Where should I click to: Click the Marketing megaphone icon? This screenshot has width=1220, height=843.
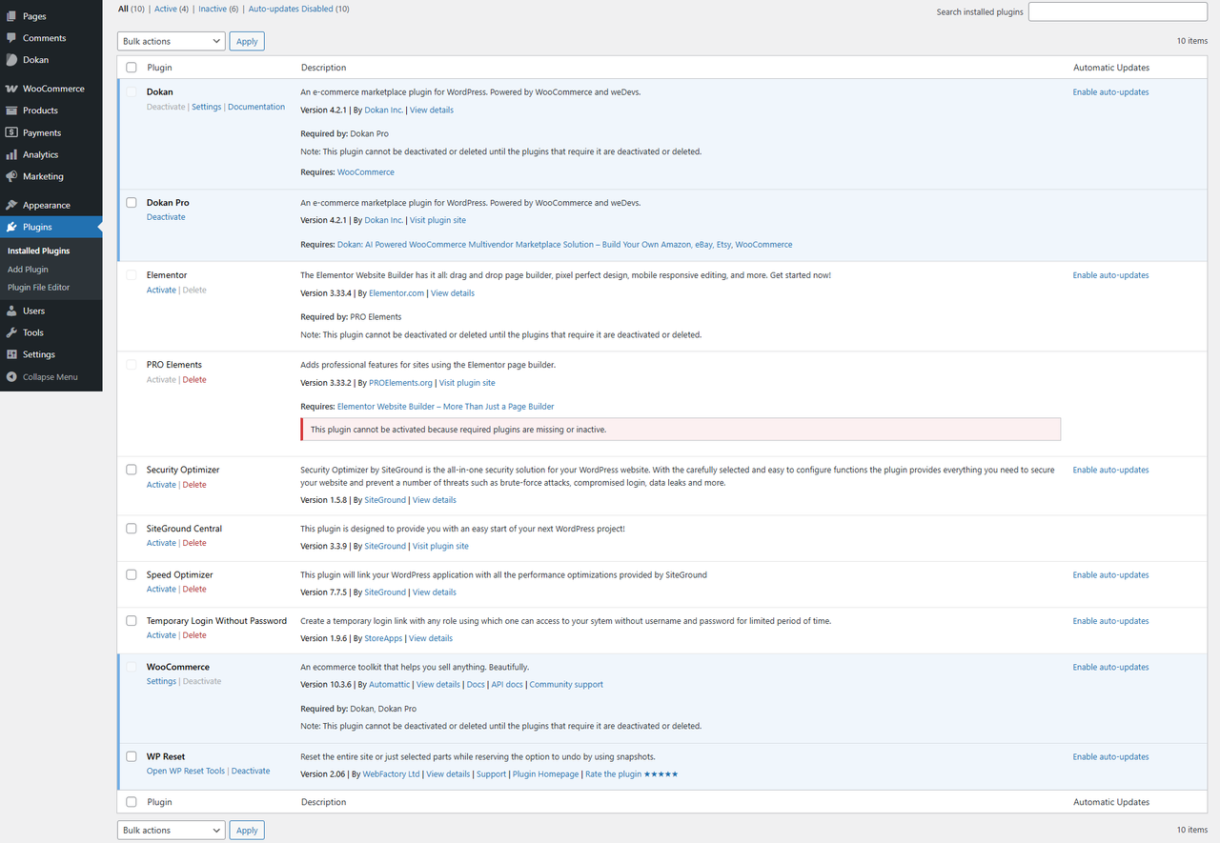click(x=11, y=176)
